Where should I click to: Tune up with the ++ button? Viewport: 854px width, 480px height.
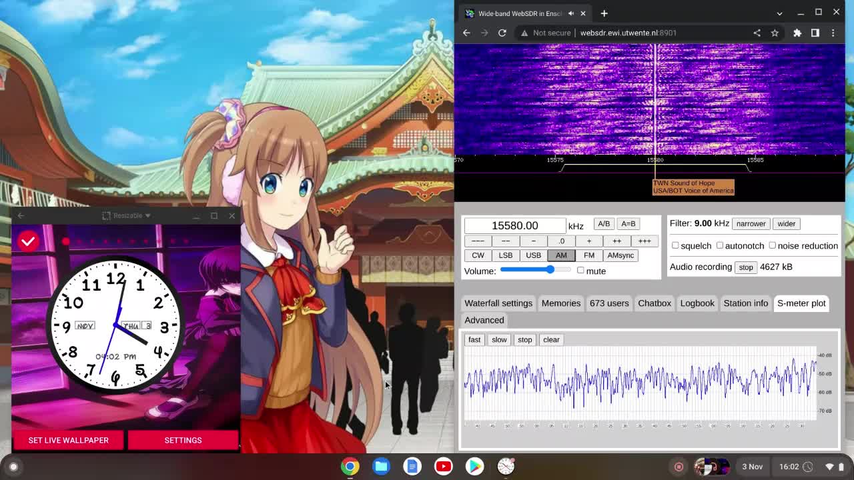click(616, 241)
